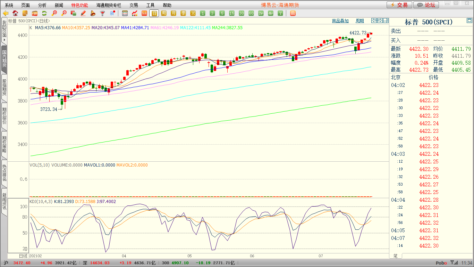The height and width of the screenshot is (267, 474).
Task: Select the Tick chart period button
Action: (144, 13)
